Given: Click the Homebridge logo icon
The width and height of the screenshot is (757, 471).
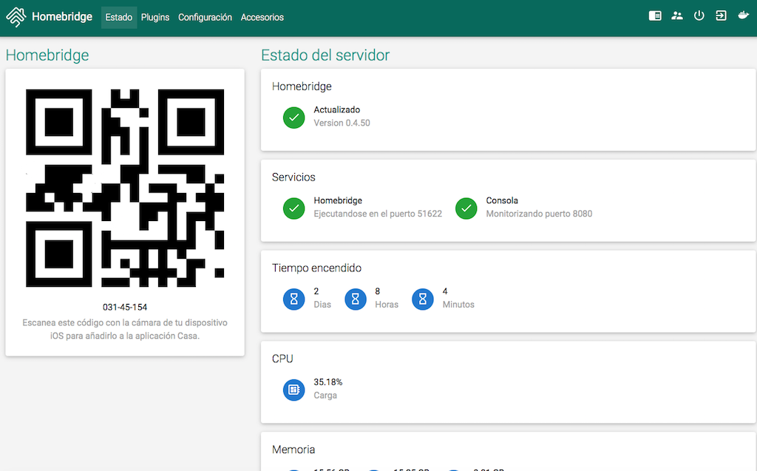Looking at the screenshot, I should 16,17.
